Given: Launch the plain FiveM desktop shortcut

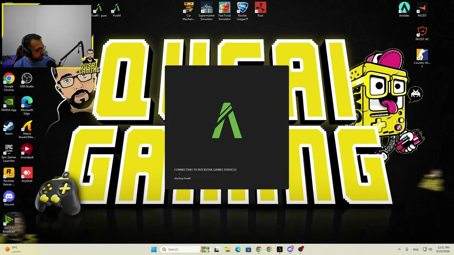Looking at the screenshot, I should tap(117, 11).
